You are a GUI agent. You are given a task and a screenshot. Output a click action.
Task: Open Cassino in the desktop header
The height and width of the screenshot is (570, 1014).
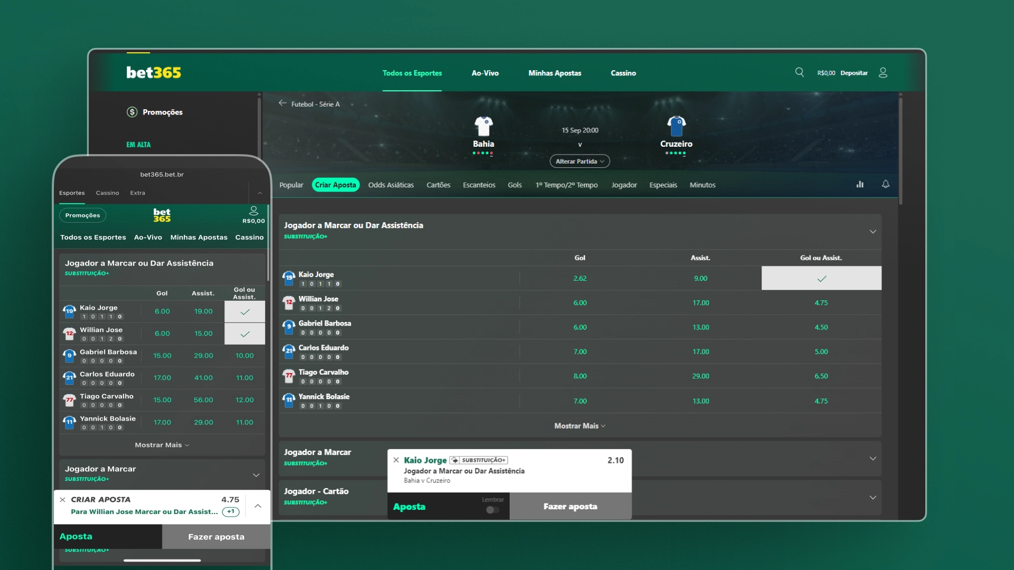tap(623, 73)
